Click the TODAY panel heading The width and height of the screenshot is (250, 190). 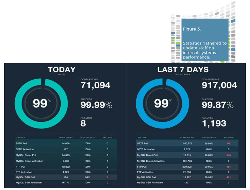click(x=62, y=69)
